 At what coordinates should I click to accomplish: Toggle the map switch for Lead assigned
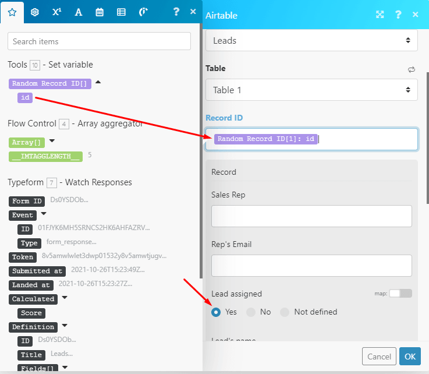click(400, 294)
